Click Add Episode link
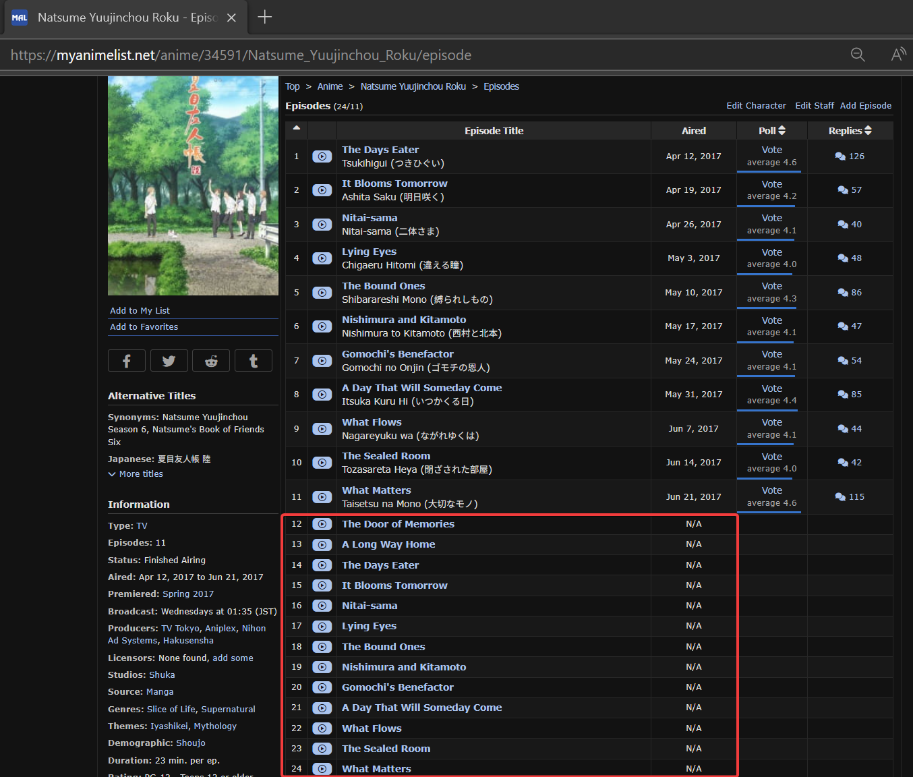 pyautogui.click(x=865, y=106)
